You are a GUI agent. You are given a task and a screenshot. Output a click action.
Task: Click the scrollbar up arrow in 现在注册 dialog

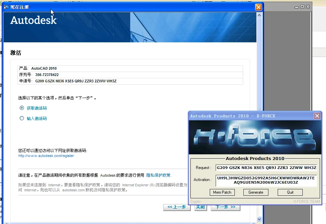259,15
